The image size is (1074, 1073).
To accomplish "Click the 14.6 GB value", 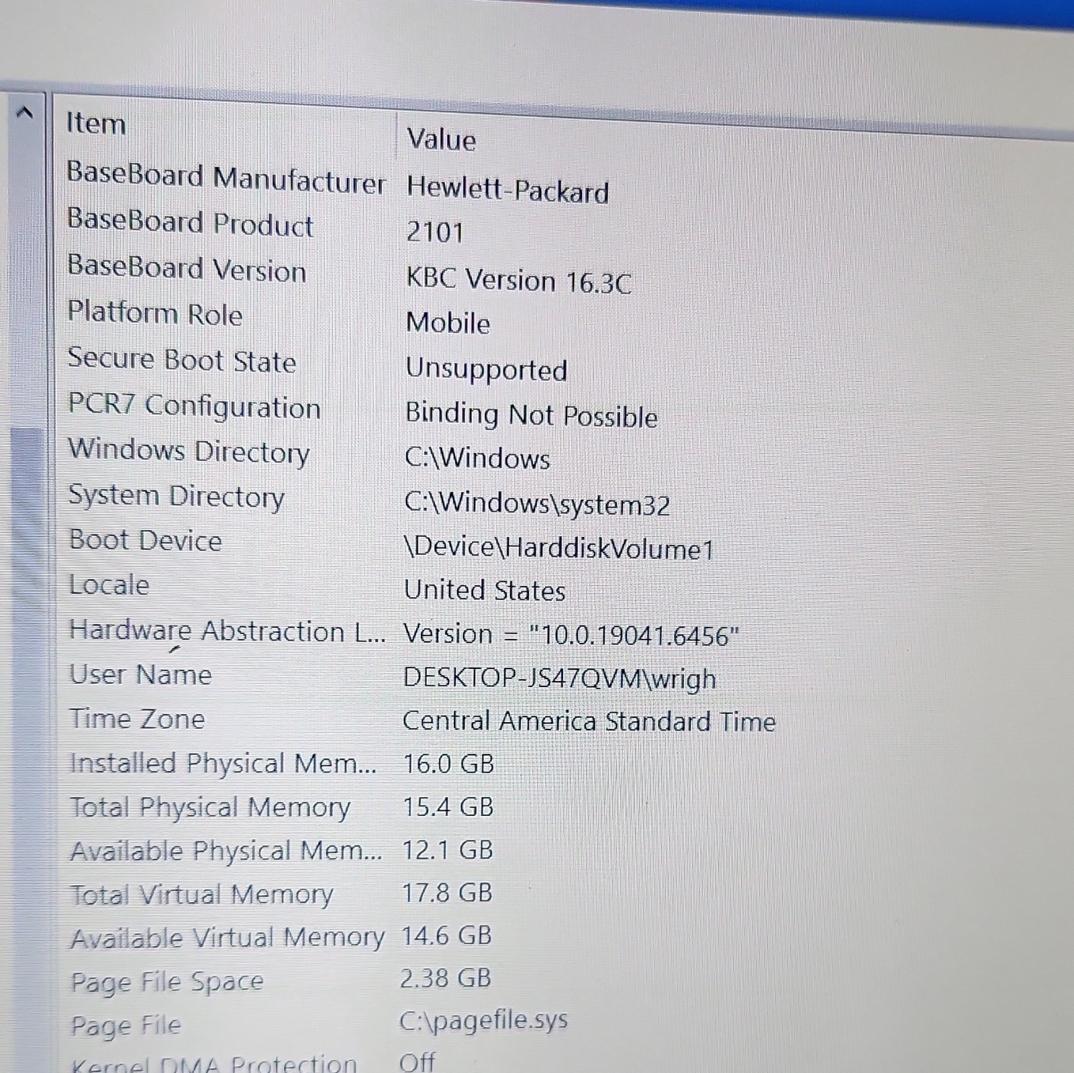I will [446, 936].
